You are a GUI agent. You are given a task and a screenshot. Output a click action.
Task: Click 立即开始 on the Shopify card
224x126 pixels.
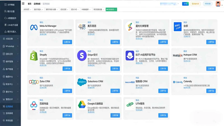pyautogui.click(x=67, y=69)
